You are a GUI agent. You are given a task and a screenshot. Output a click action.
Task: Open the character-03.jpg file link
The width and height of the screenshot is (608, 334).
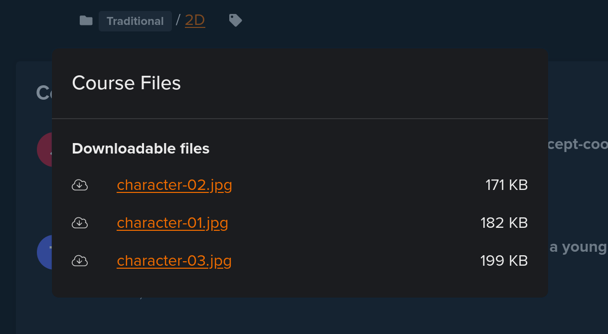point(174,261)
